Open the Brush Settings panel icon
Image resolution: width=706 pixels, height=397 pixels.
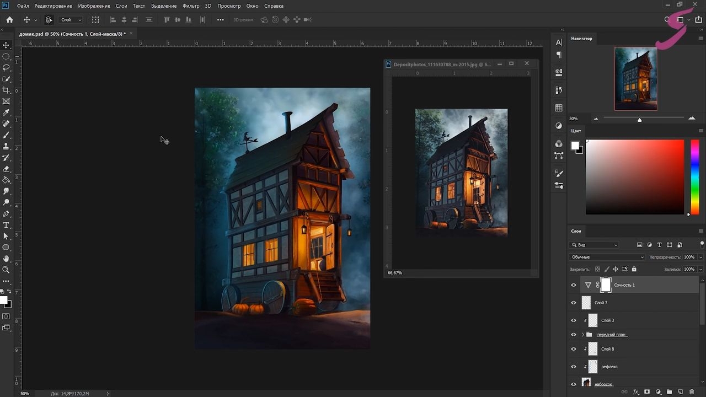tap(559, 174)
